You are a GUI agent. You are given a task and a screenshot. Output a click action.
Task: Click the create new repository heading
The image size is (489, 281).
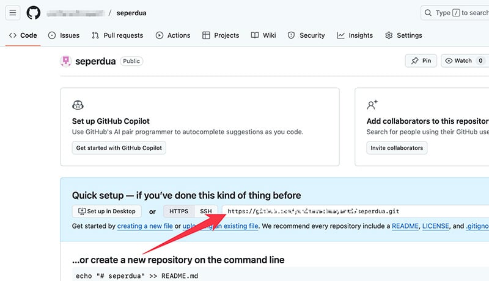[178, 260]
